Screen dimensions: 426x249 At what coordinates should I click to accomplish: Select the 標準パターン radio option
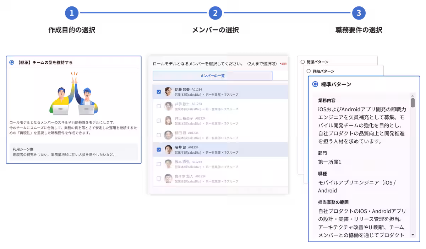[315, 84]
